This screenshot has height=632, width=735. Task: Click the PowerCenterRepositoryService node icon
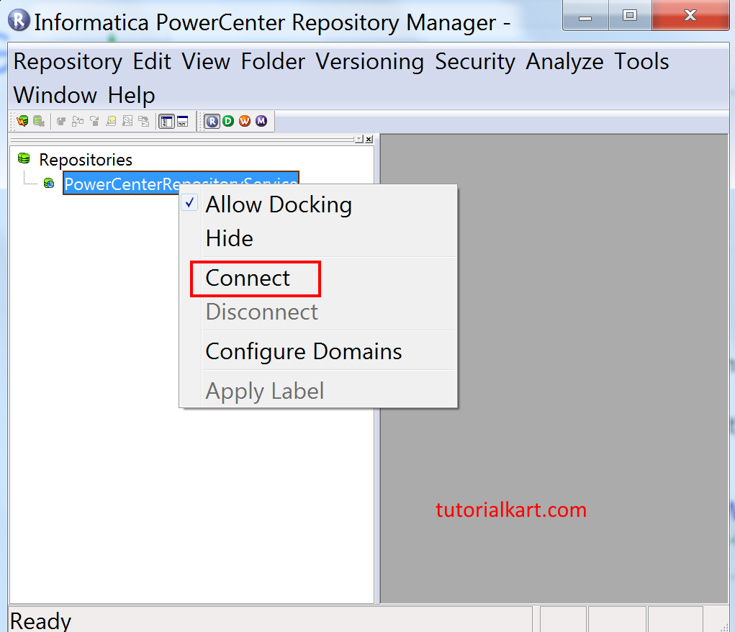[x=49, y=184]
